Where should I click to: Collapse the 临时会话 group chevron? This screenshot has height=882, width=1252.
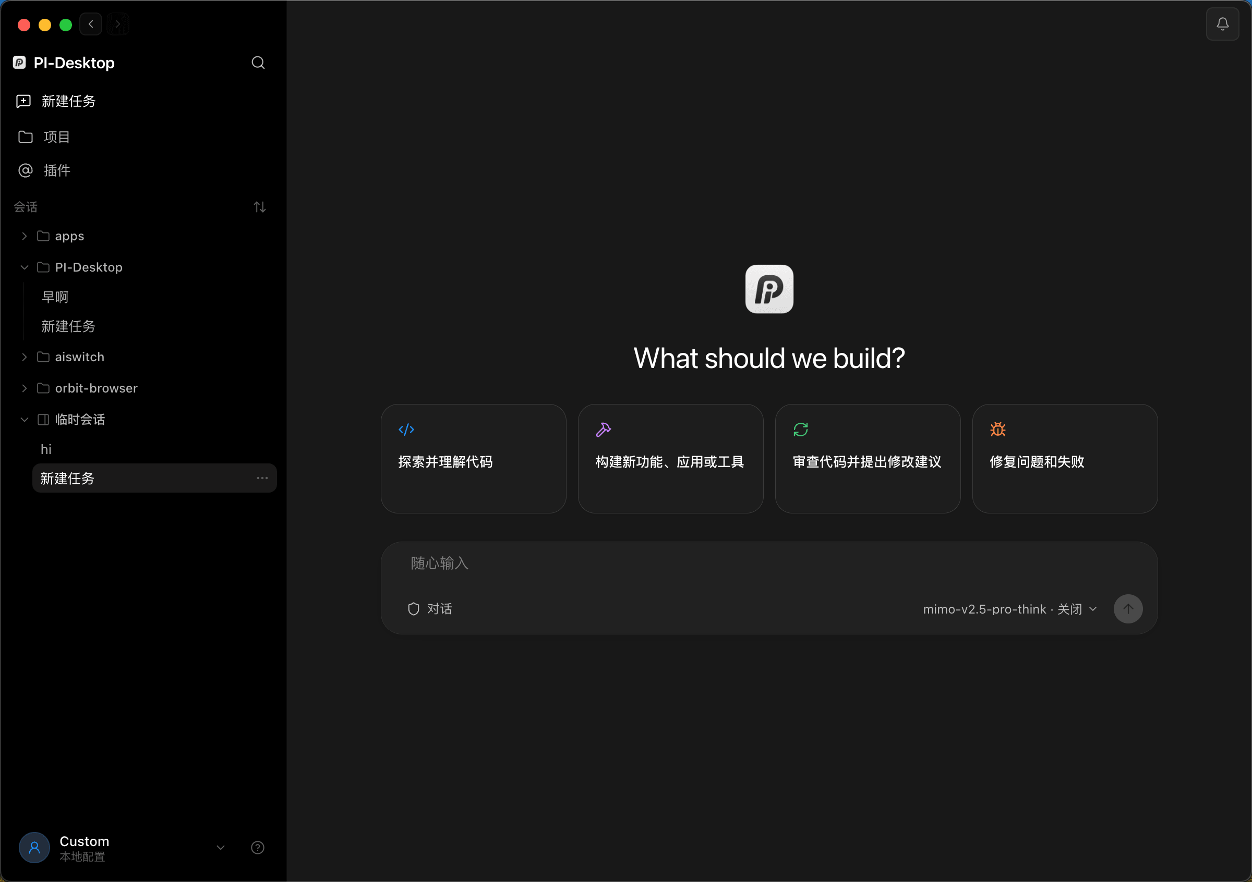pyautogui.click(x=24, y=420)
